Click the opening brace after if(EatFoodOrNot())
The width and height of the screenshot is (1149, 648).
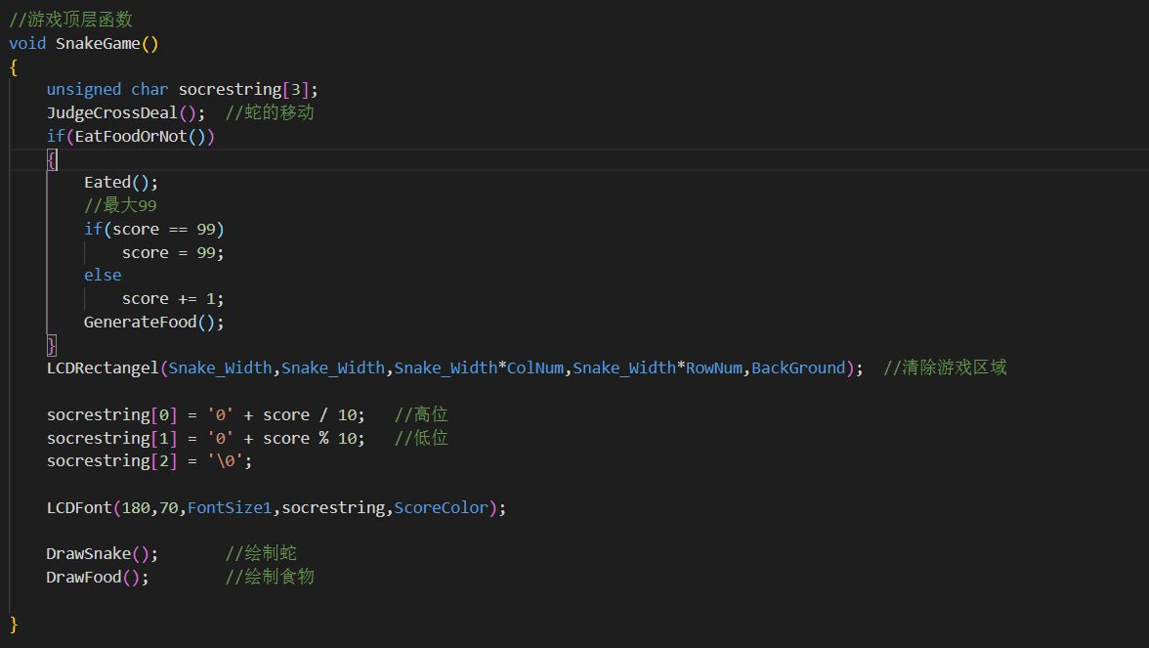tap(51, 160)
